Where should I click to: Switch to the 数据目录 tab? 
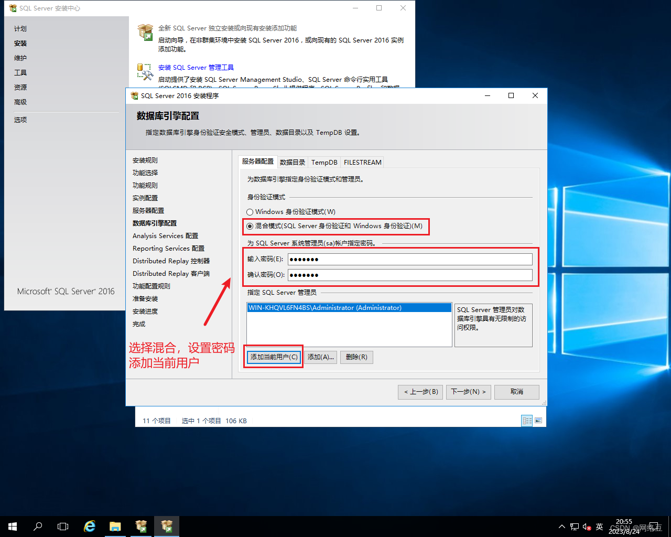coord(293,163)
